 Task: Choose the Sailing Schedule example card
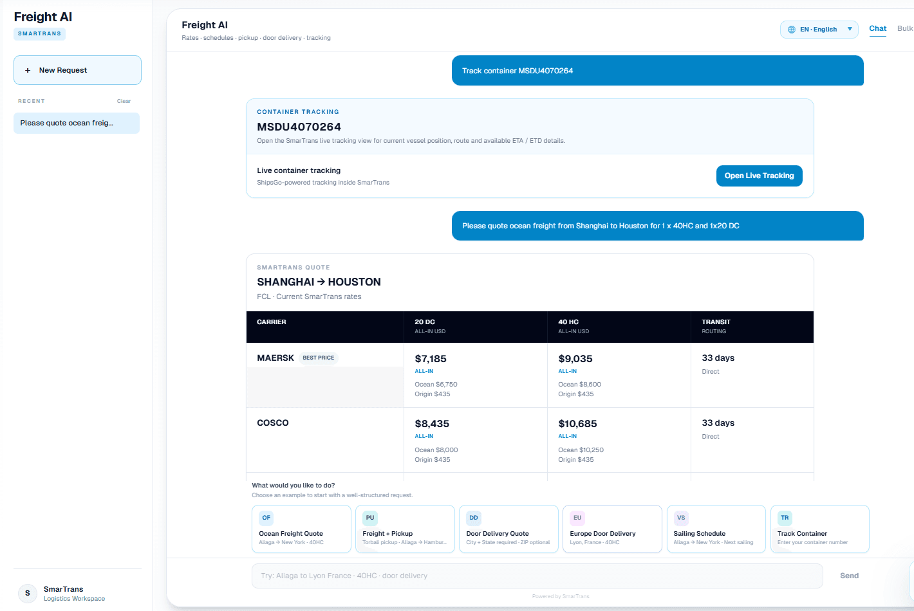pos(716,529)
